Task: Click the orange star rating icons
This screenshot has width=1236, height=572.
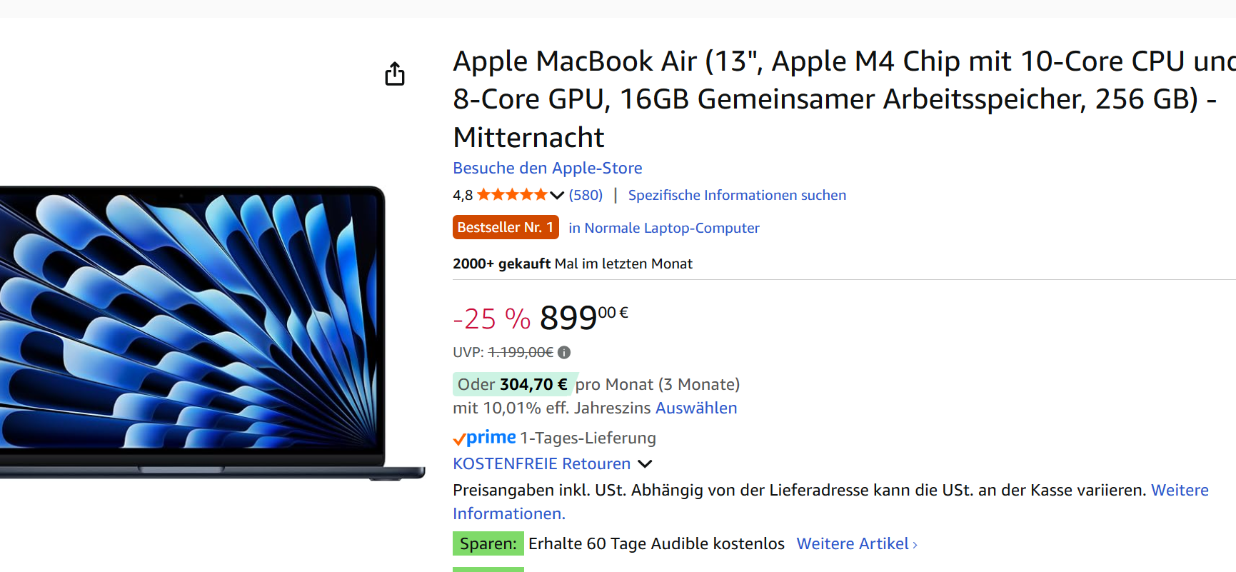Action: pyautogui.click(x=512, y=194)
